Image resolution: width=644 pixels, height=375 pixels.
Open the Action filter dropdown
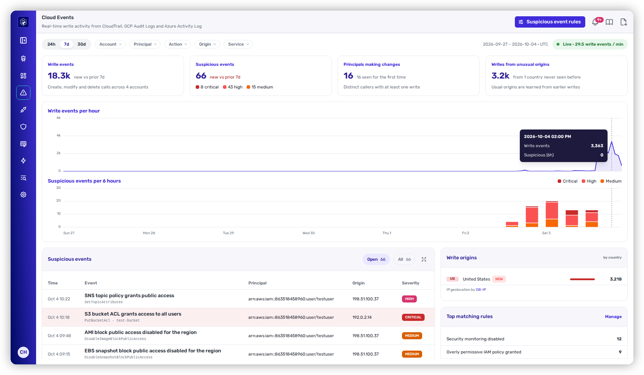coord(178,44)
